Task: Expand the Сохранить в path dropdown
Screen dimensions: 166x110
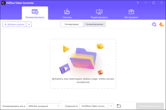Action: click(111, 106)
